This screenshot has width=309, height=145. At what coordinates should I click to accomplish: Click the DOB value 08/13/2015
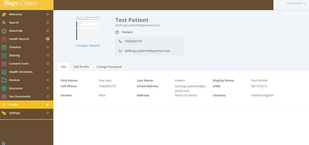click(x=259, y=86)
